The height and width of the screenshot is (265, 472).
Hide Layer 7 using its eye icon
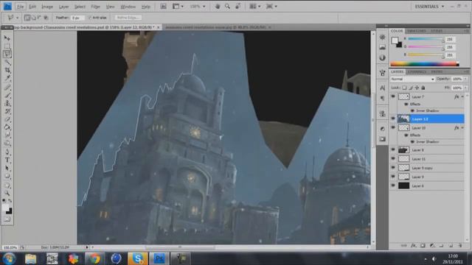pyautogui.click(x=393, y=96)
